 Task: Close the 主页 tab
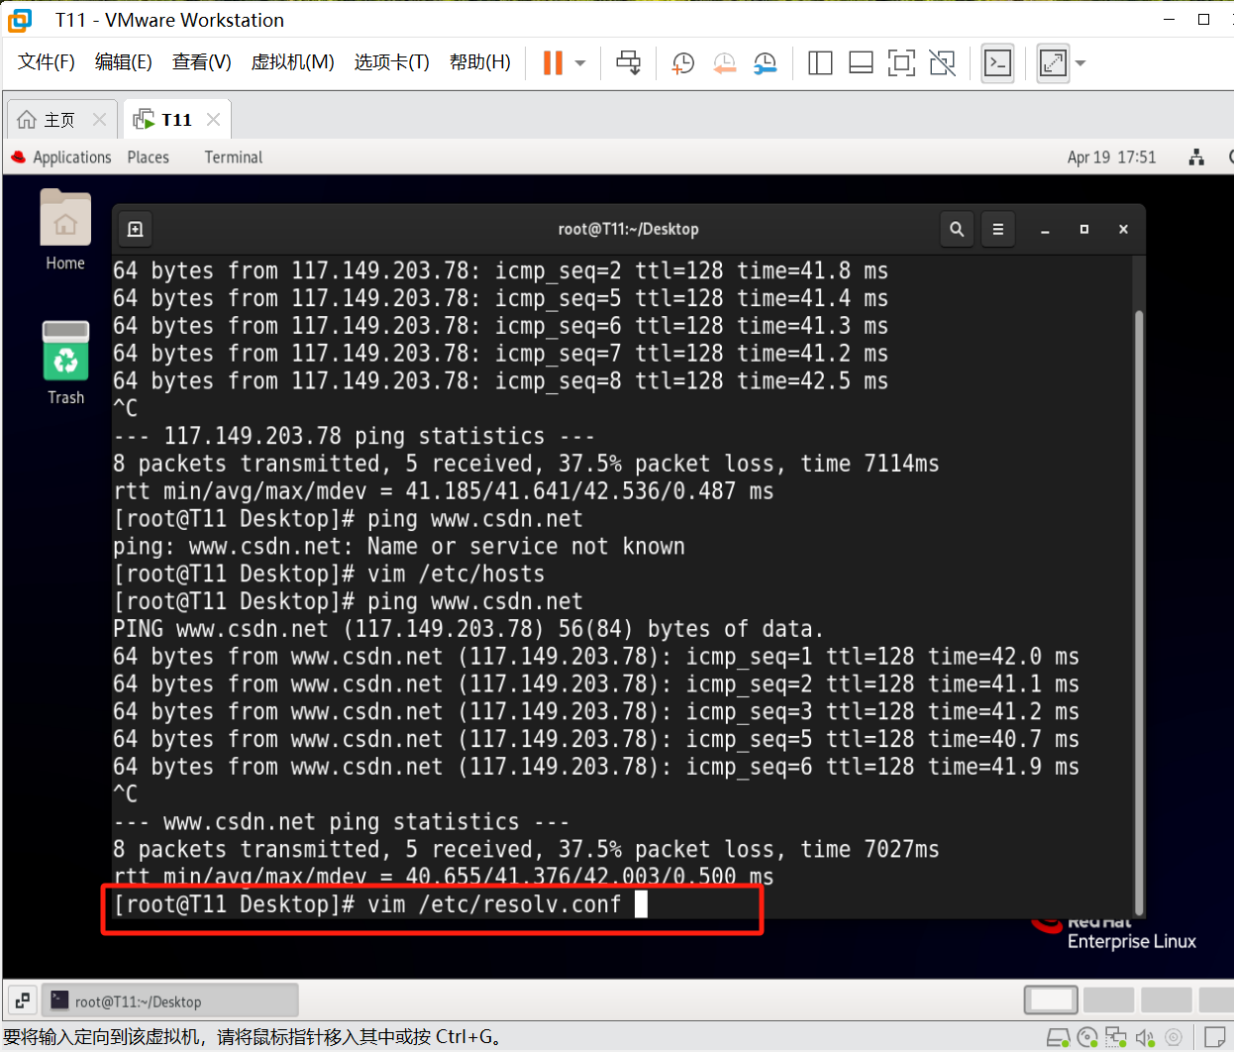99,120
